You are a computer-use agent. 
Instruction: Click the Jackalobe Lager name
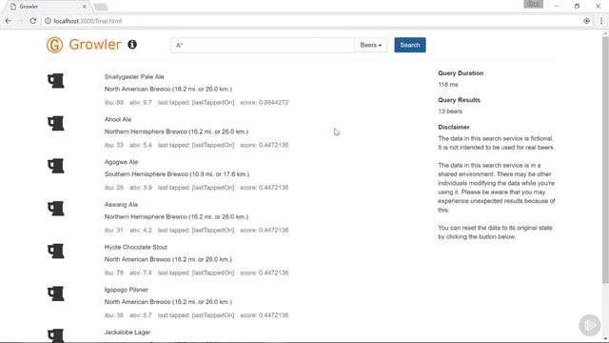pos(128,333)
